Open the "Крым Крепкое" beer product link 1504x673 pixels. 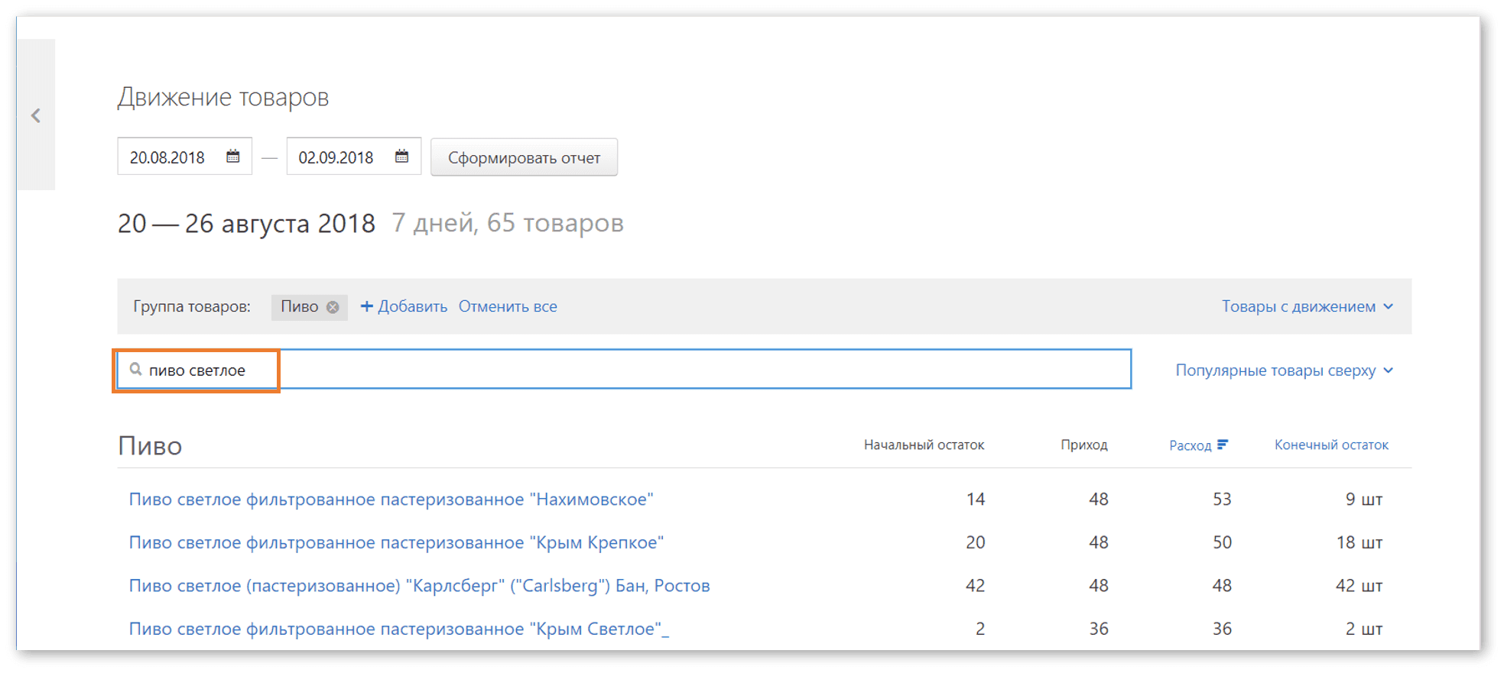(x=396, y=542)
